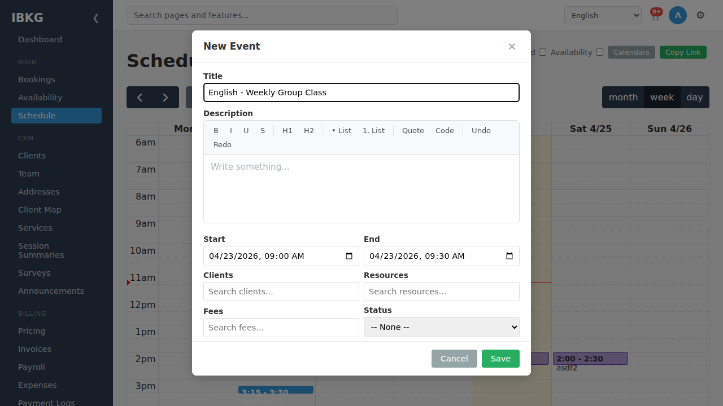Switch to week view

point(662,98)
